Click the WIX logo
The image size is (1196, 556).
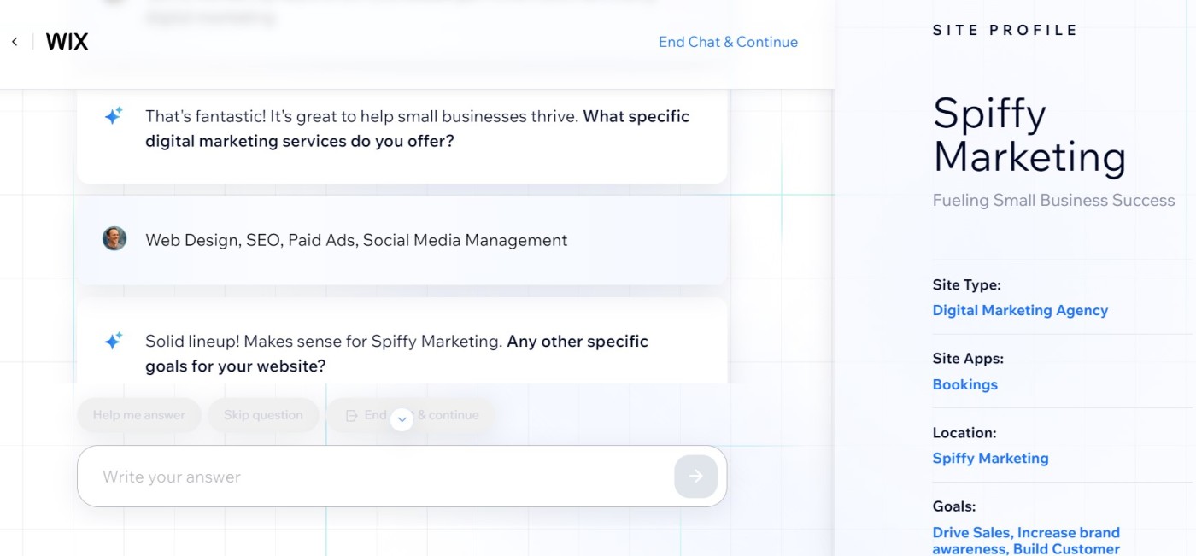click(x=67, y=42)
